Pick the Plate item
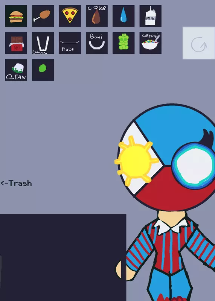This screenshot has width=215, height=301. (70, 43)
